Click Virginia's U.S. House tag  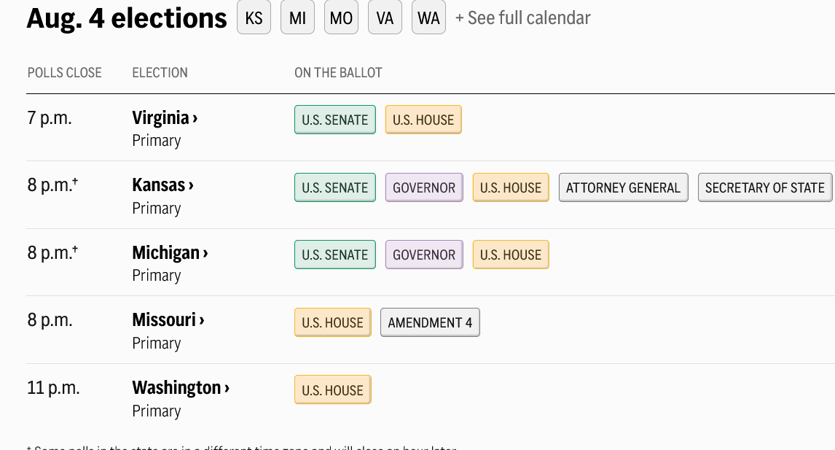tap(423, 120)
